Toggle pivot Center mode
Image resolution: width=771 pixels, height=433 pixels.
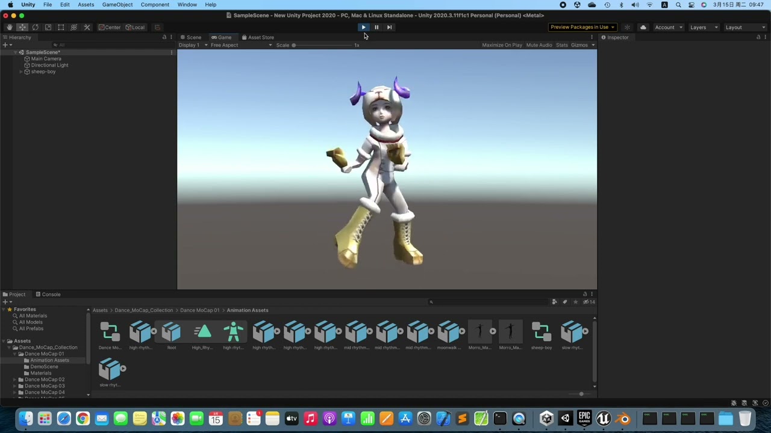click(x=110, y=27)
